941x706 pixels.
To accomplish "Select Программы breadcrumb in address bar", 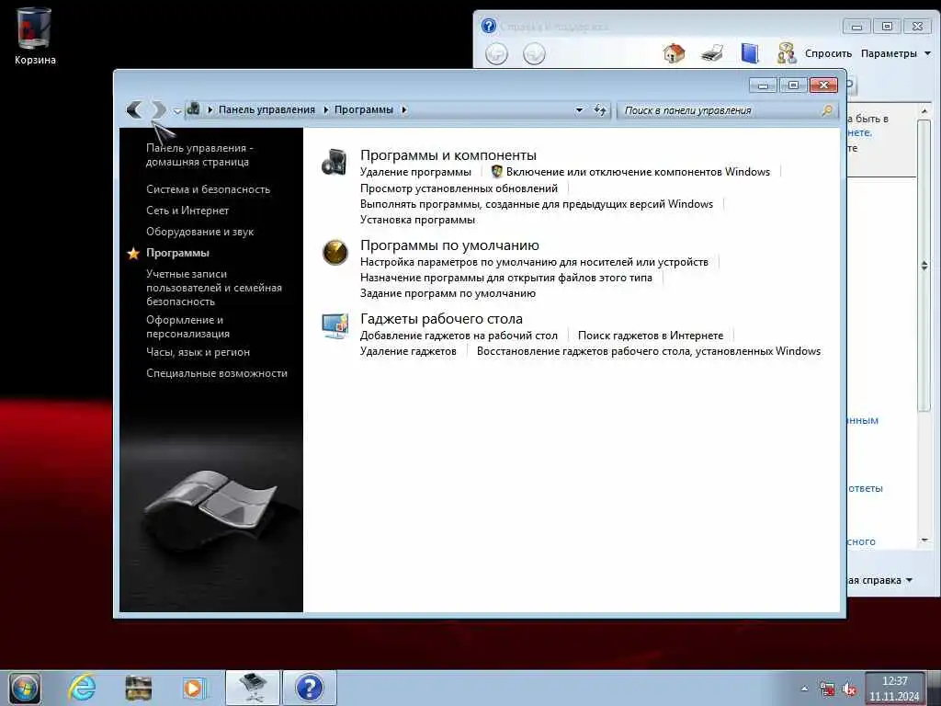I will pos(364,110).
